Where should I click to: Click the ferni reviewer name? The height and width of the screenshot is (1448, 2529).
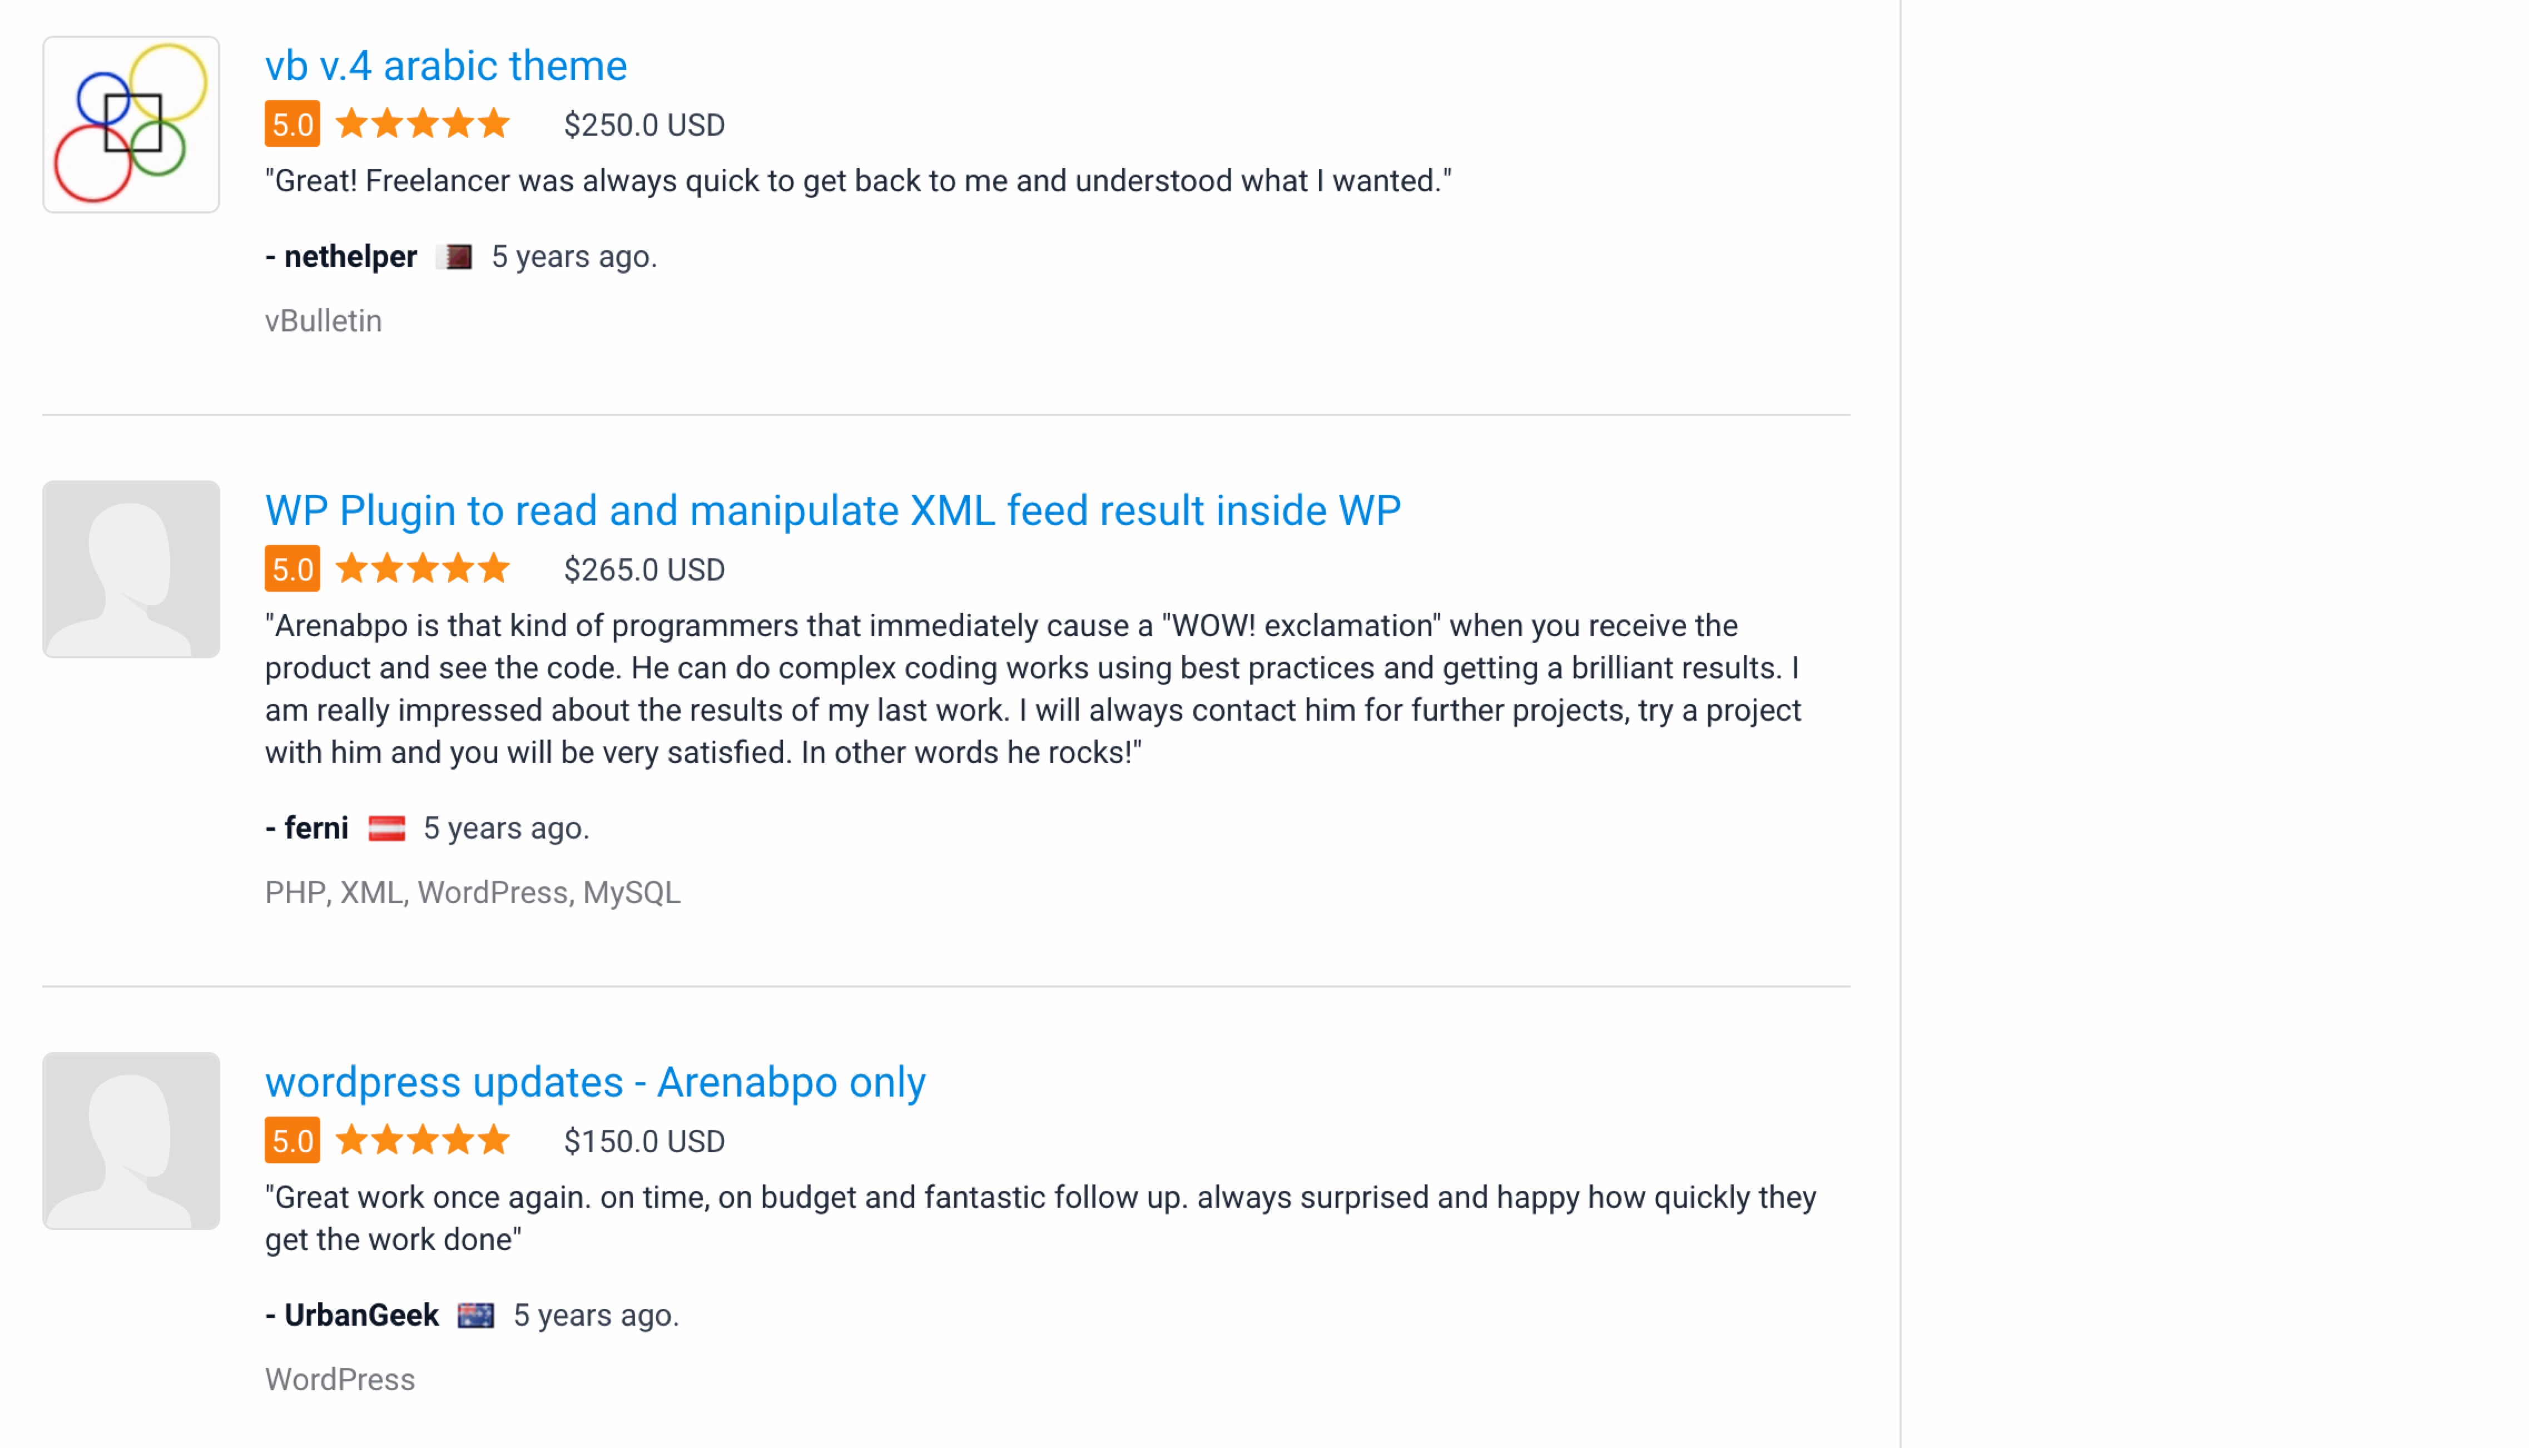pos(316,829)
